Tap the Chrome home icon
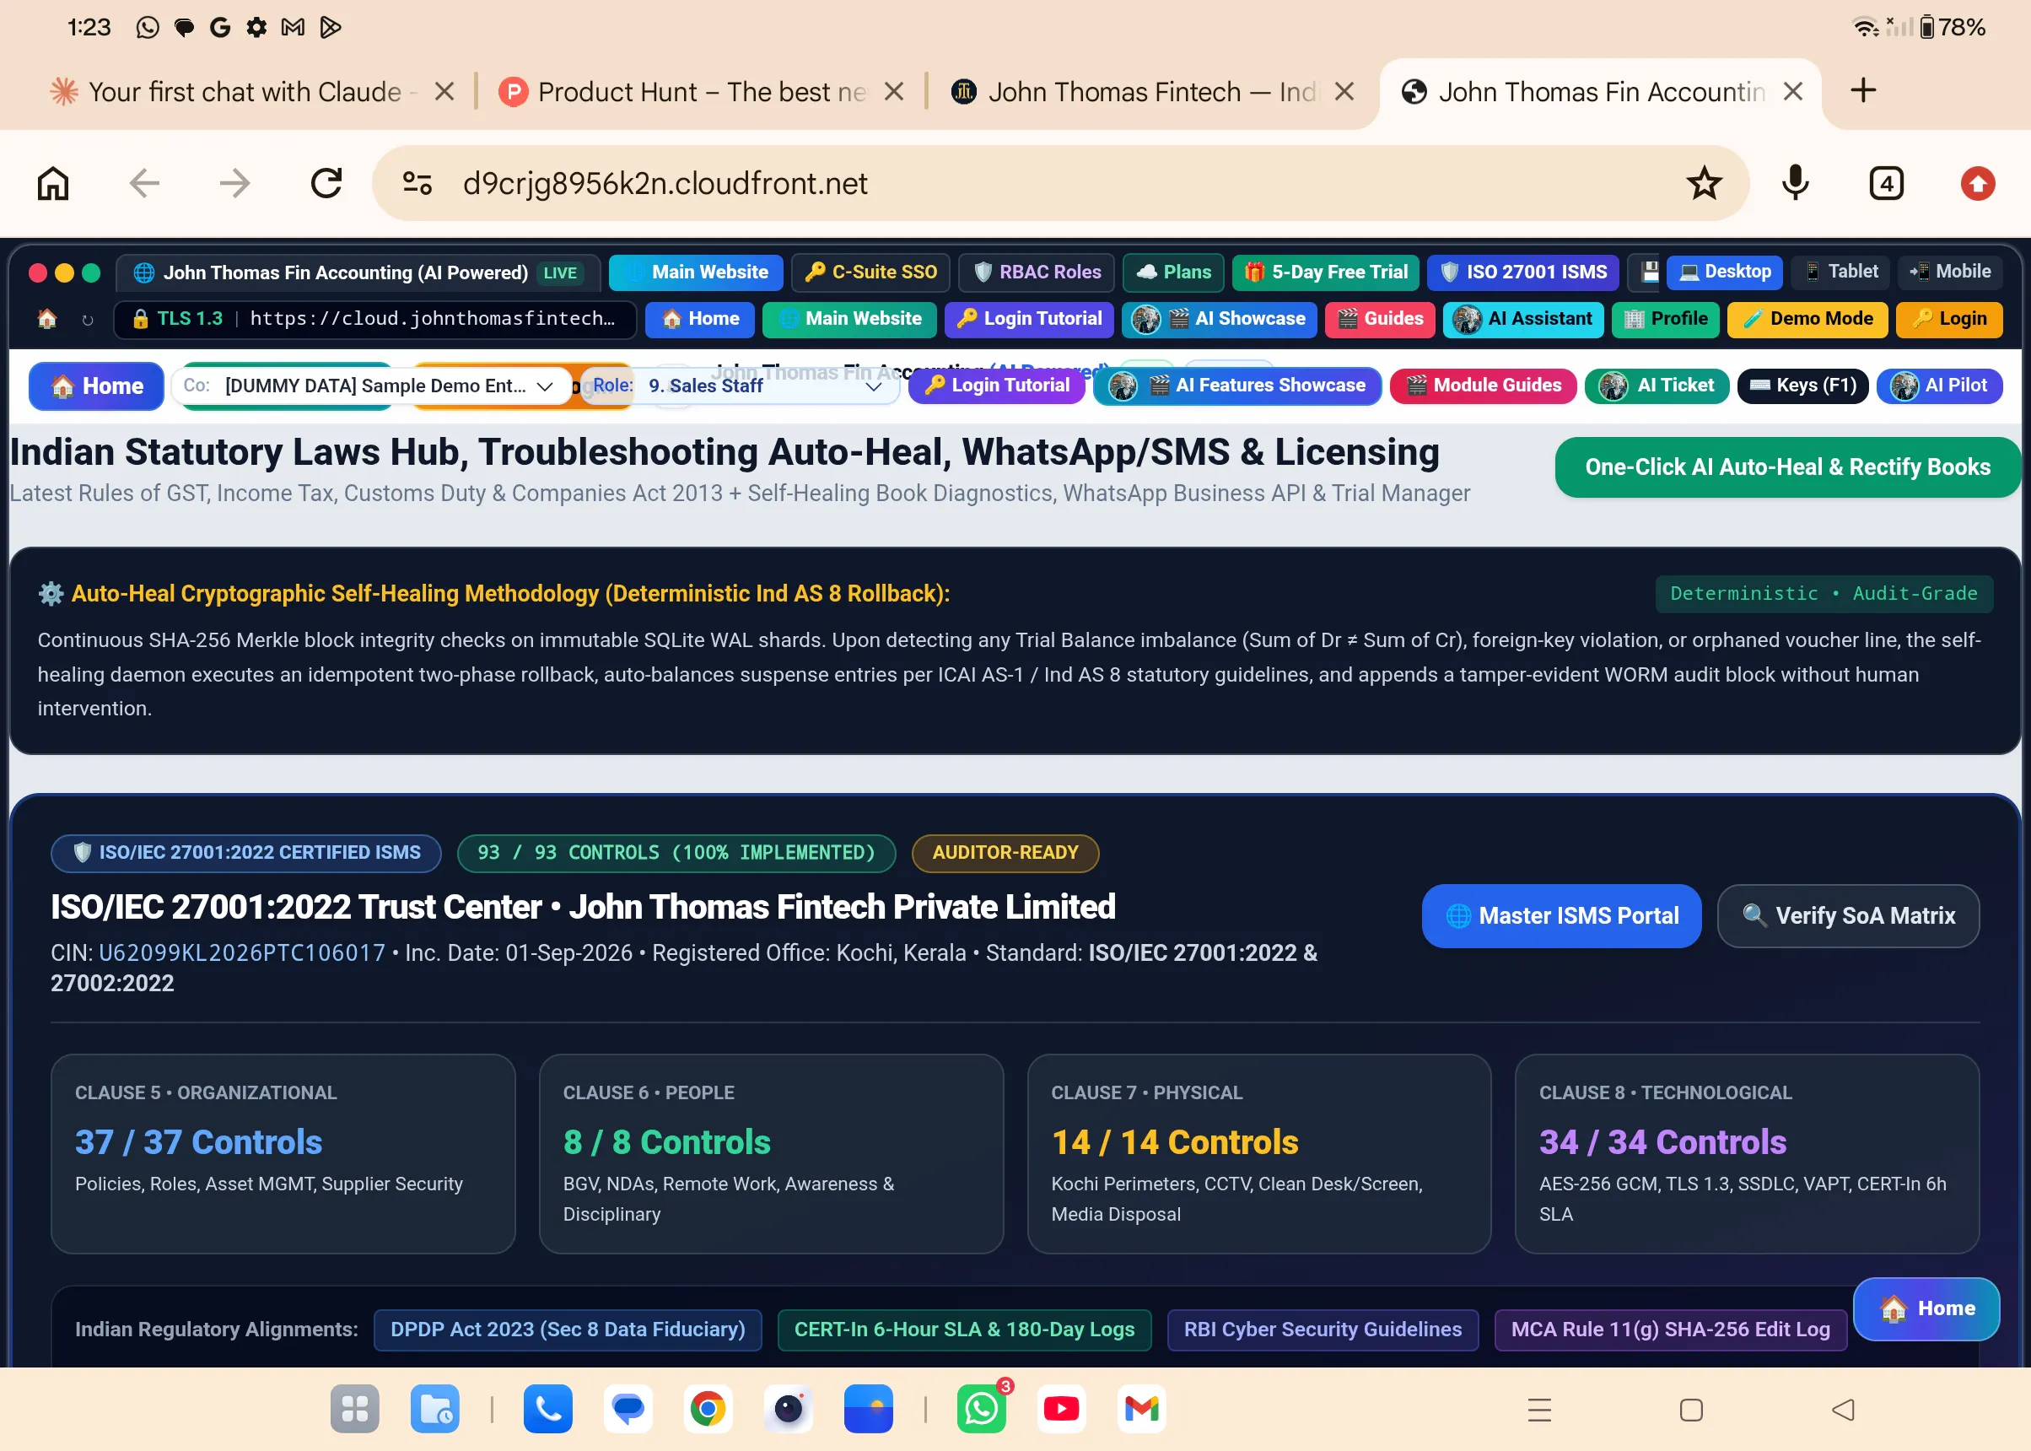2031x1451 pixels. (x=52, y=184)
